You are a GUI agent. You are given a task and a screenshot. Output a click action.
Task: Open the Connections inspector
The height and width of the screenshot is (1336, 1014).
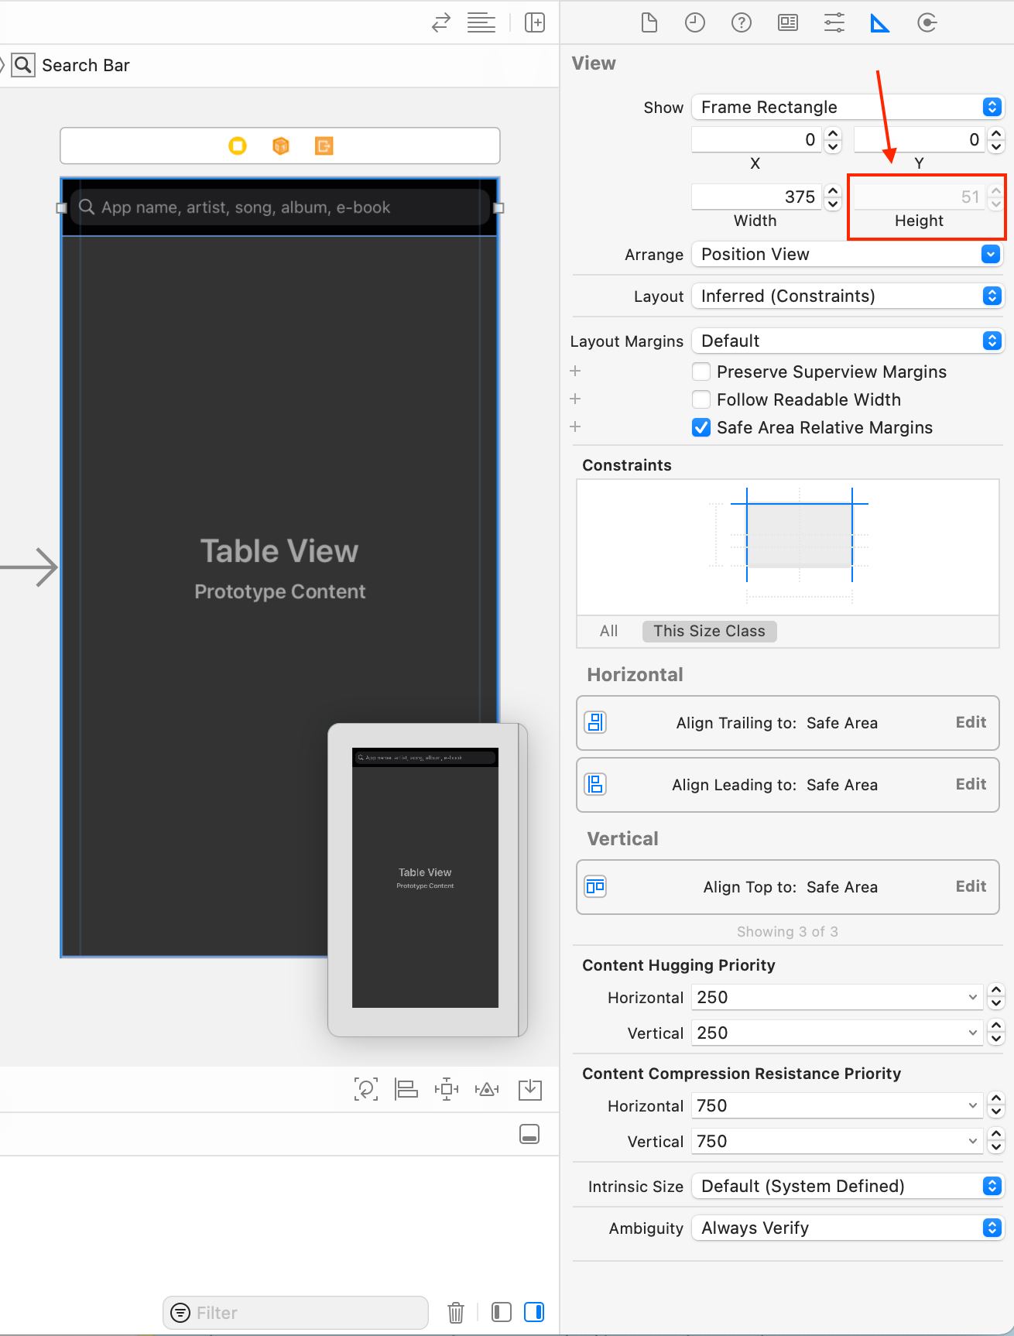[x=927, y=23]
